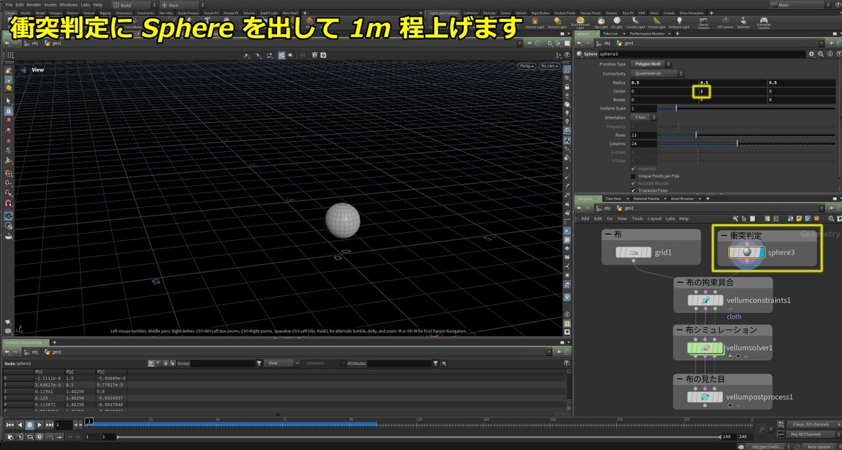The height and width of the screenshot is (450, 842).
Task: Click the play forward button
Action: pos(40,425)
